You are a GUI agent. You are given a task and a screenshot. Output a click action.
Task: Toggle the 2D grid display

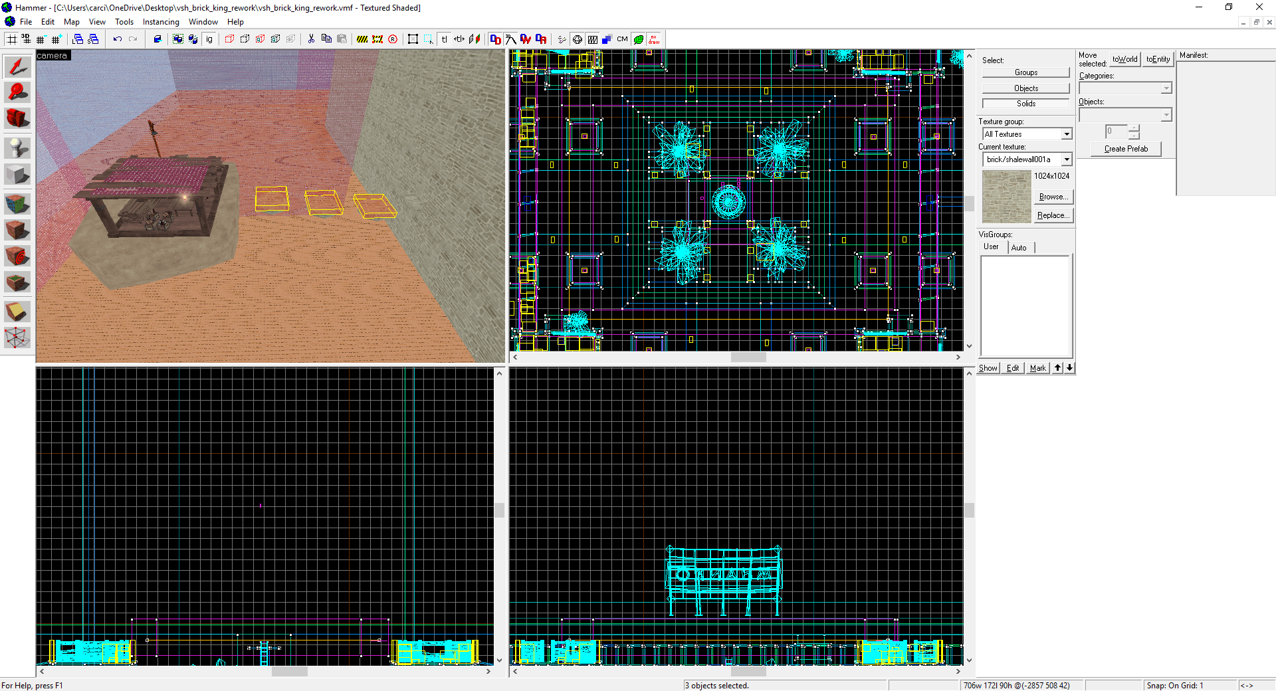[12, 39]
